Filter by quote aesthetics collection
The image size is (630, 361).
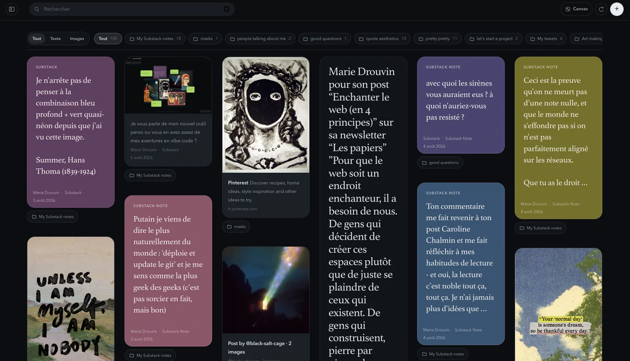coord(382,38)
